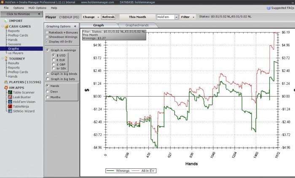This screenshot has width=295, height=178.
Task: Open Tourney Results
Action: (x=13, y=63)
